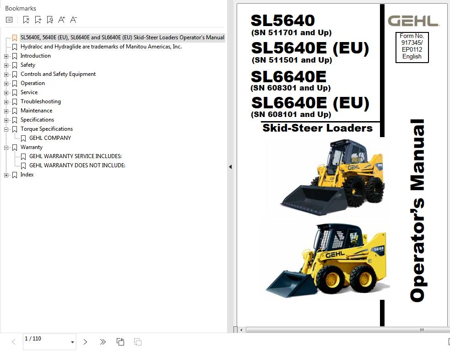The width and height of the screenshot is (450, 351).
Task: Expand the Maintenance bookmark
Action: pyautogui.click(x=6, y=111)
